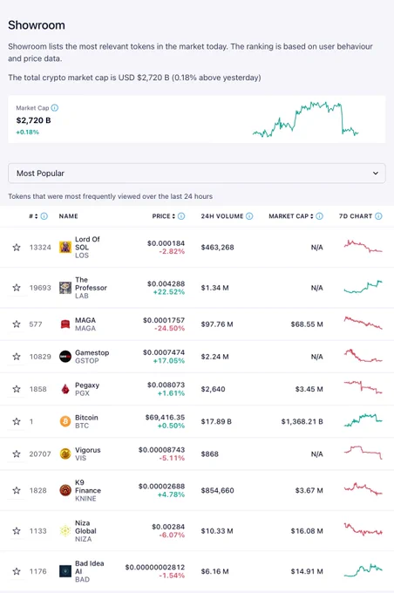Star the Gamestop token row
Screen dimensions: 394x593
click(x=17, y=357)
